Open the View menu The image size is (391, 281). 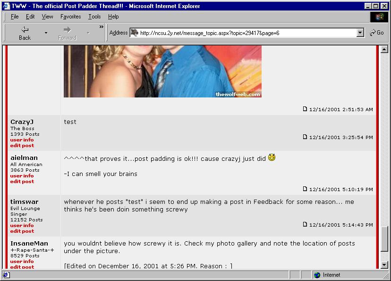(47, 17)
